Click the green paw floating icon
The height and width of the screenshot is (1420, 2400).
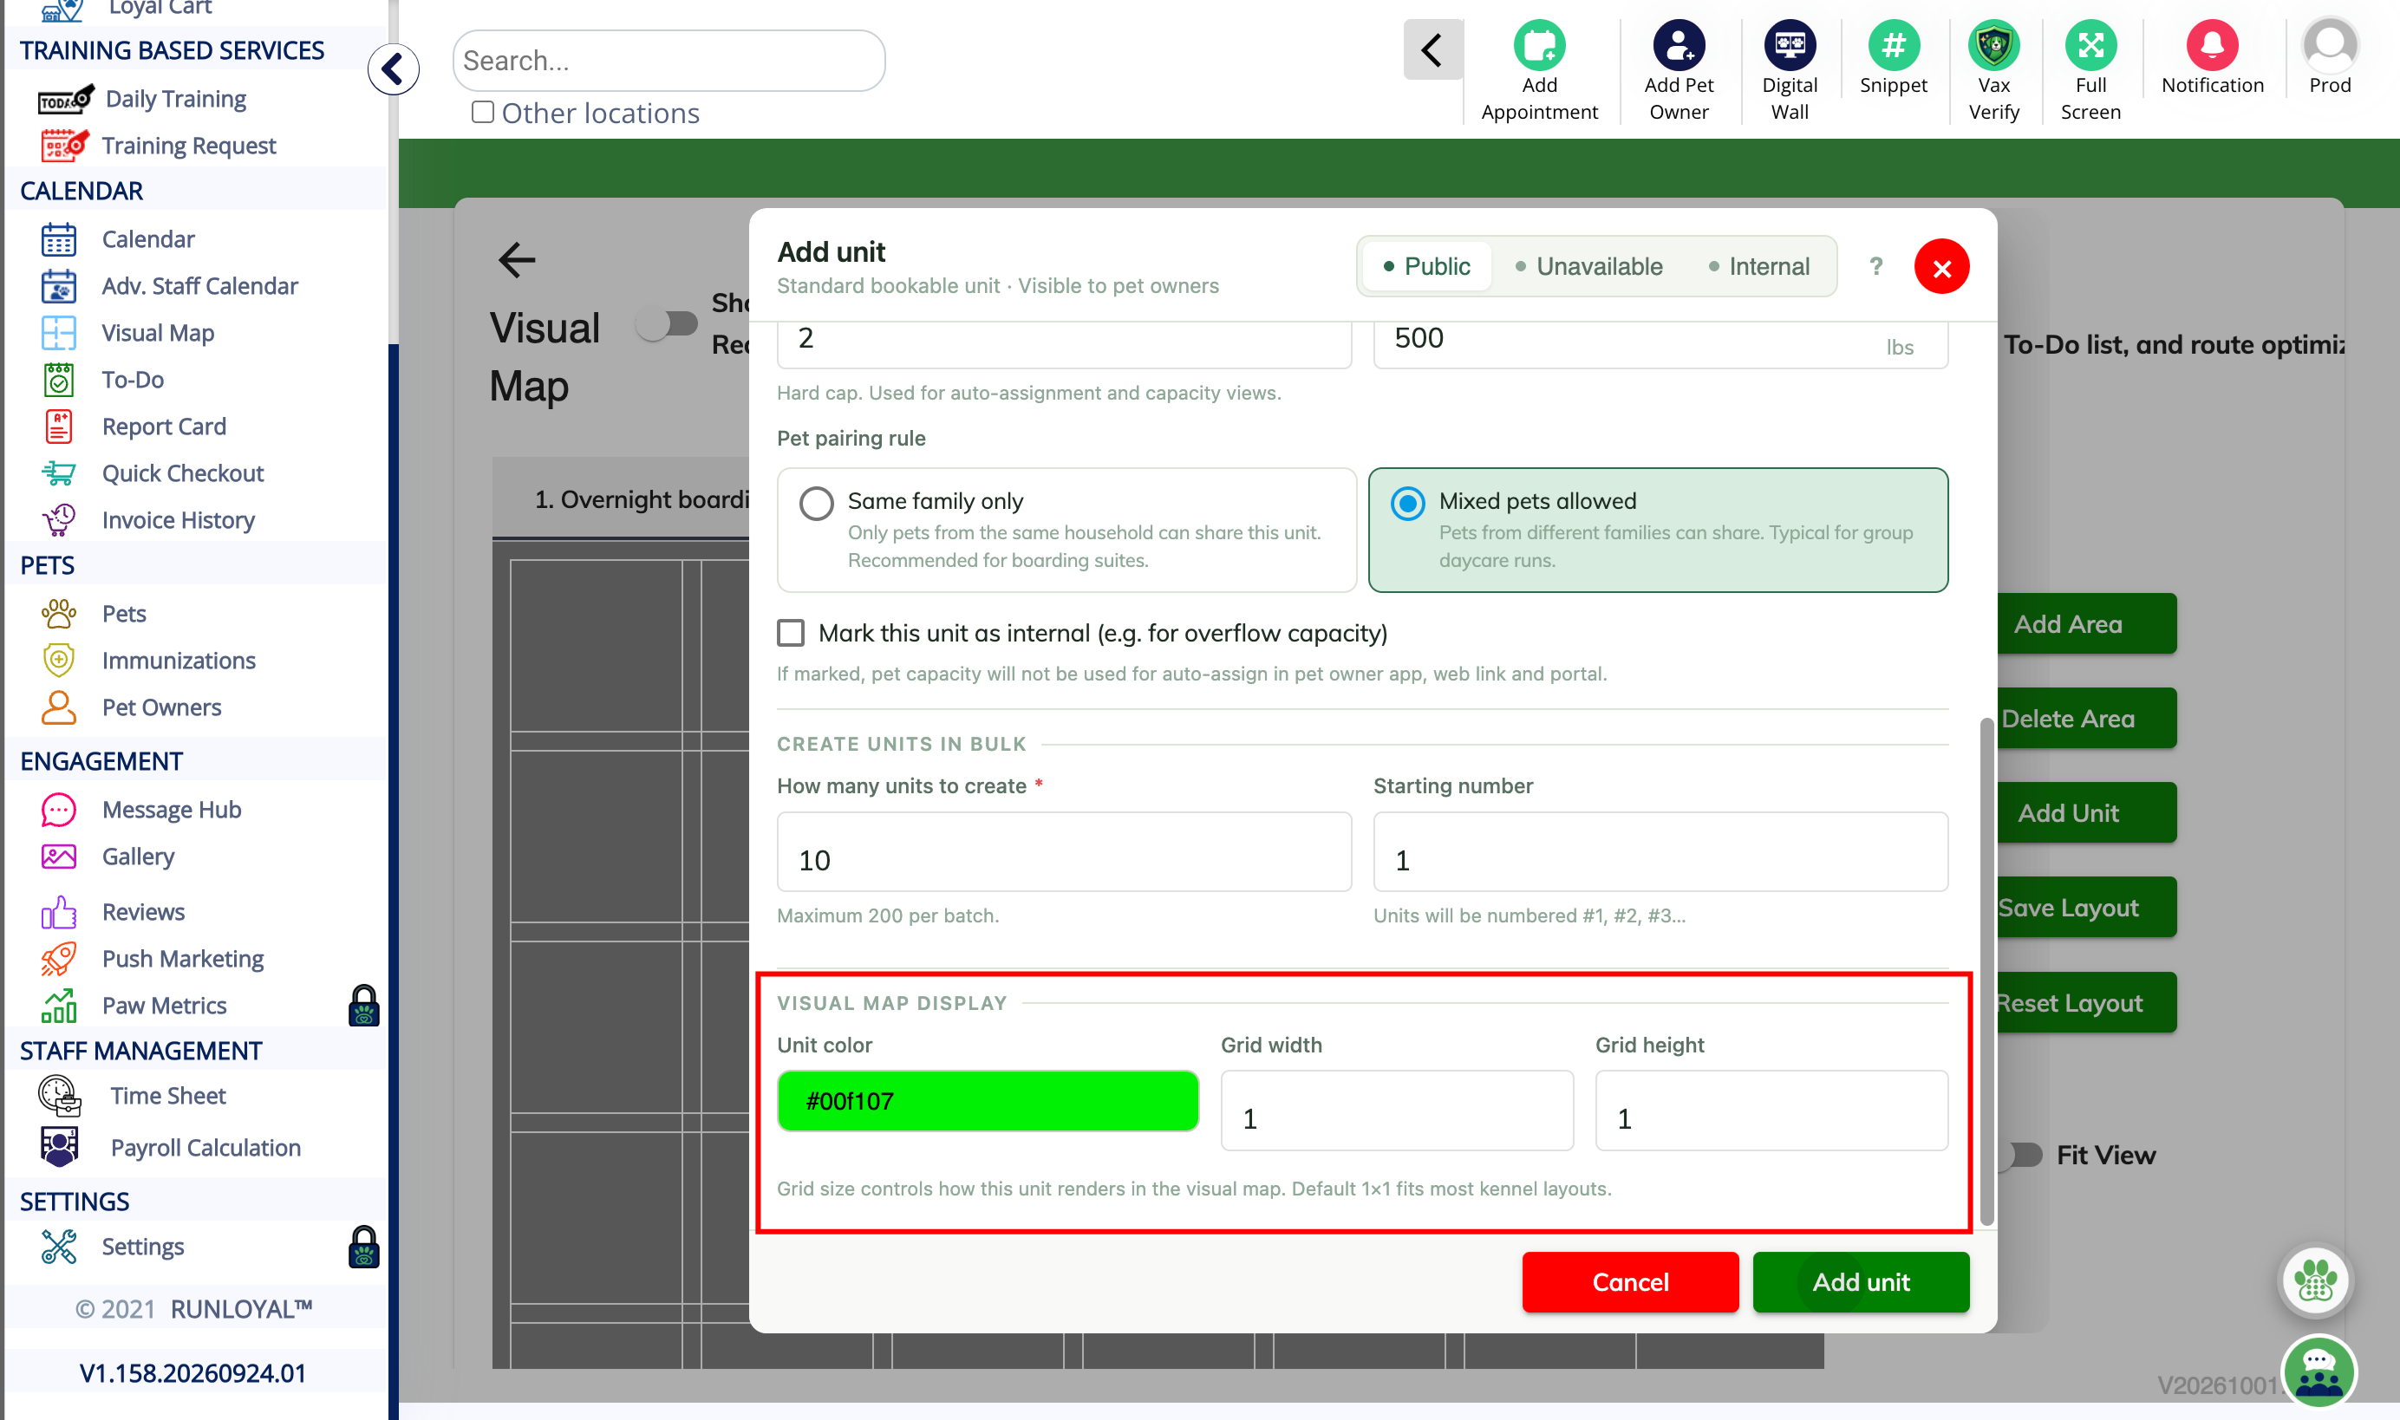tap(2315, 1280)
